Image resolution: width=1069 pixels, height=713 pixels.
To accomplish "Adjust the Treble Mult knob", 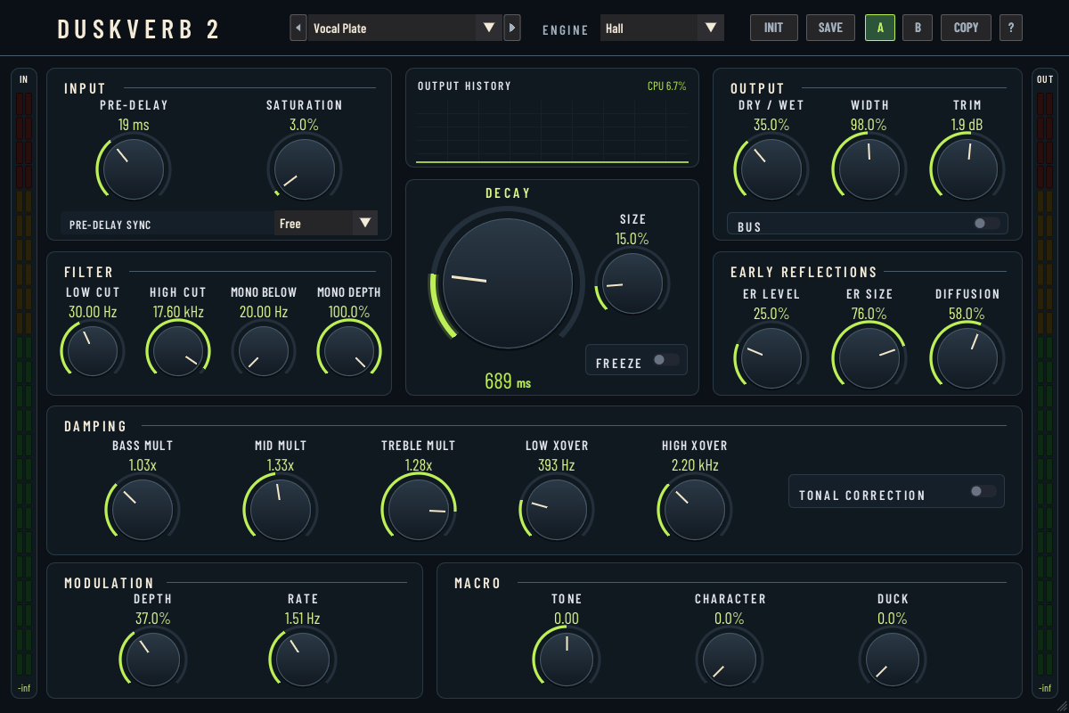I will (x=419, y=510).
